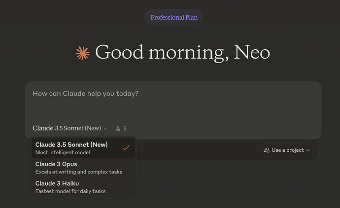
Task: Open the Use a project dropdown
Action: pos(287,150)
